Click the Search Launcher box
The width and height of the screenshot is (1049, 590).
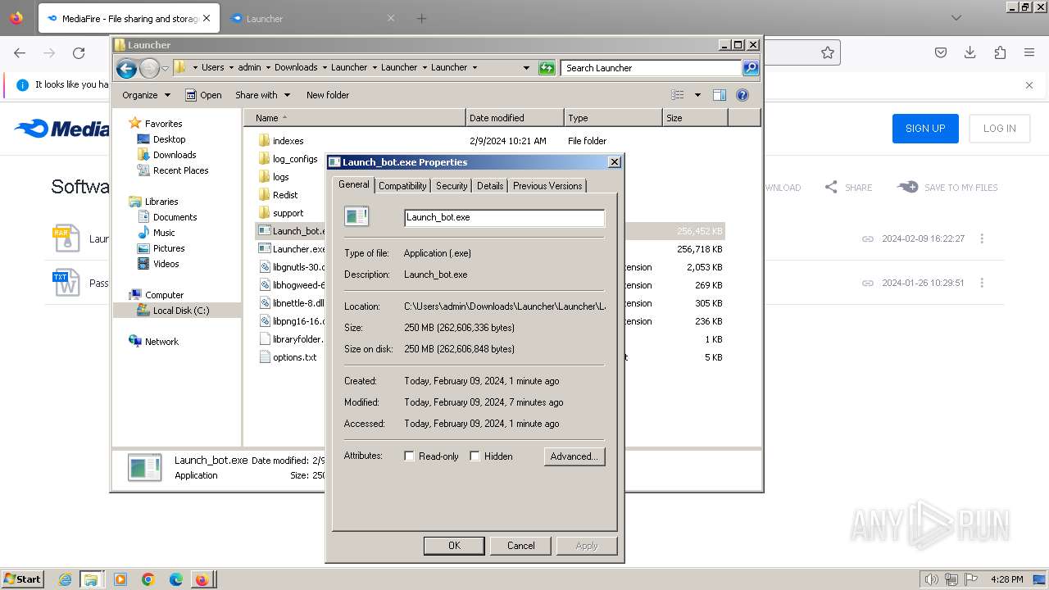652,68
